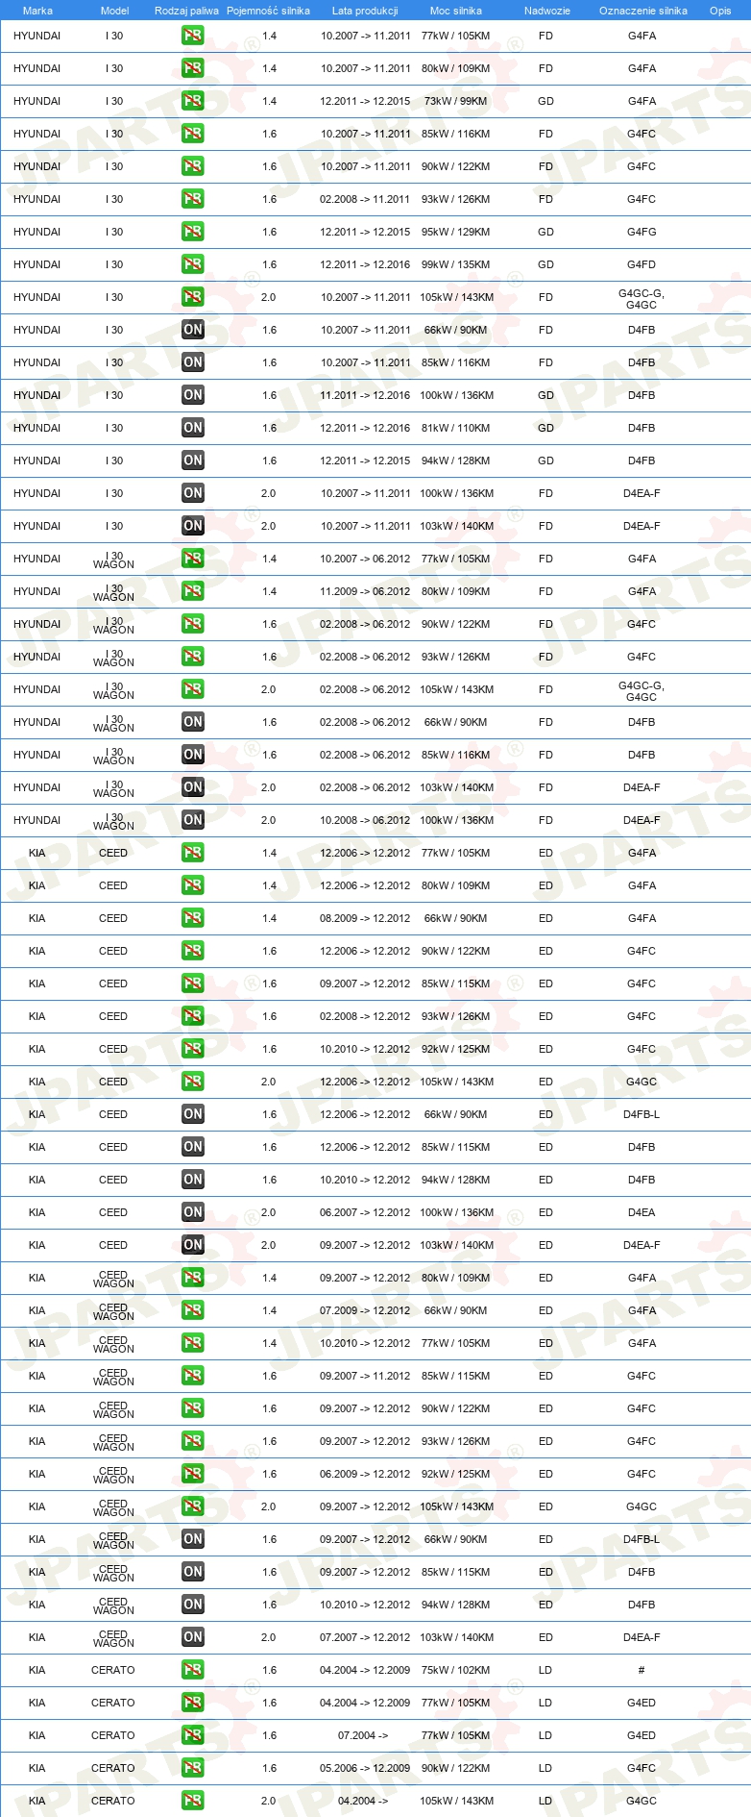Click petrol icon in Hyundai I 30 G4FG row
The height and width of the screenshot is (1817, 751).
click(x=192, y=232)
